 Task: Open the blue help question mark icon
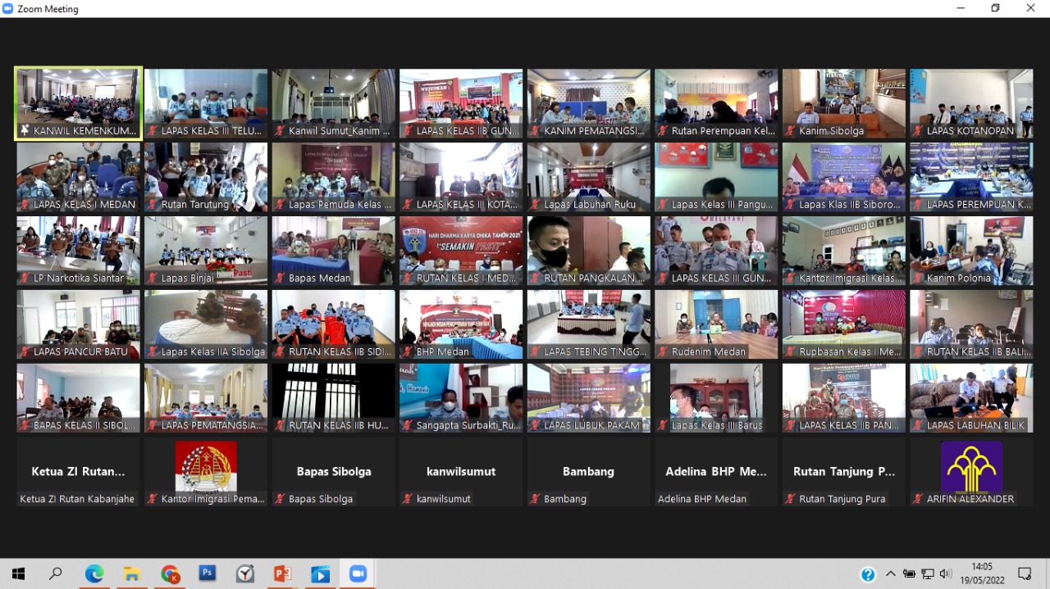pos(868,574)
